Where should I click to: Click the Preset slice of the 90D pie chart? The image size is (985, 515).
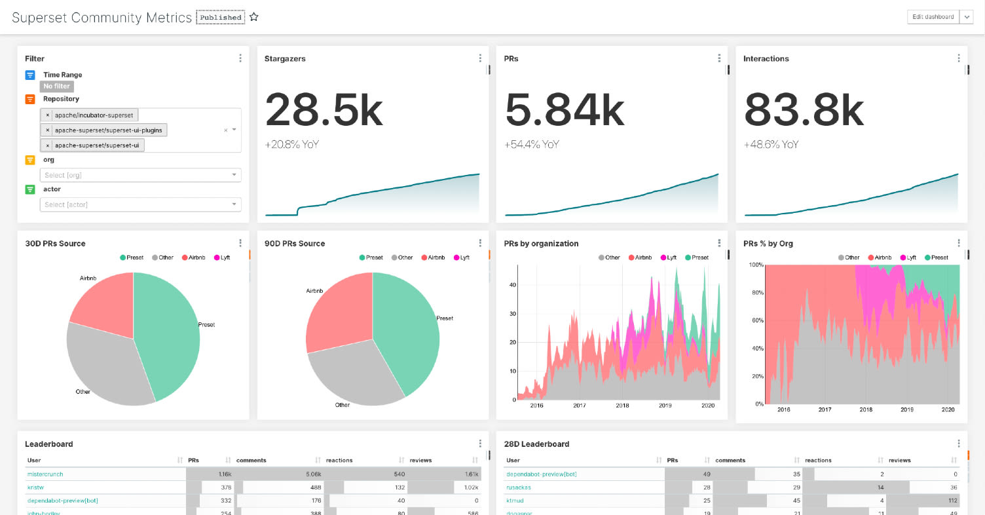[409, 328]
